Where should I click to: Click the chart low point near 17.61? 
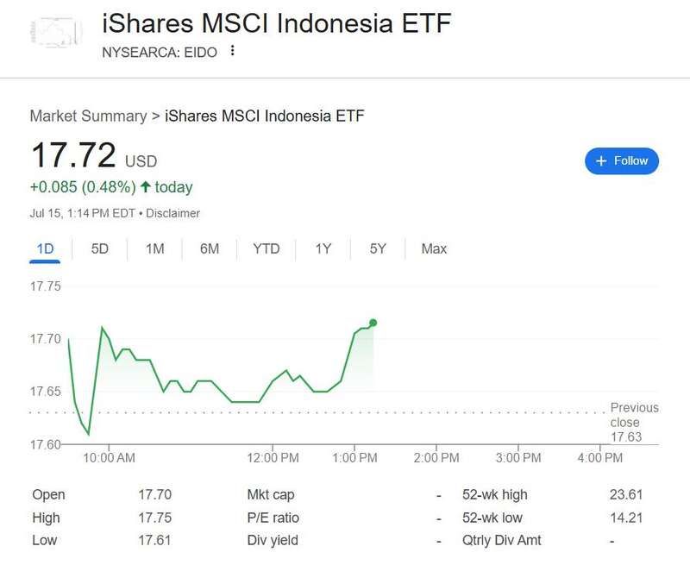89,433
